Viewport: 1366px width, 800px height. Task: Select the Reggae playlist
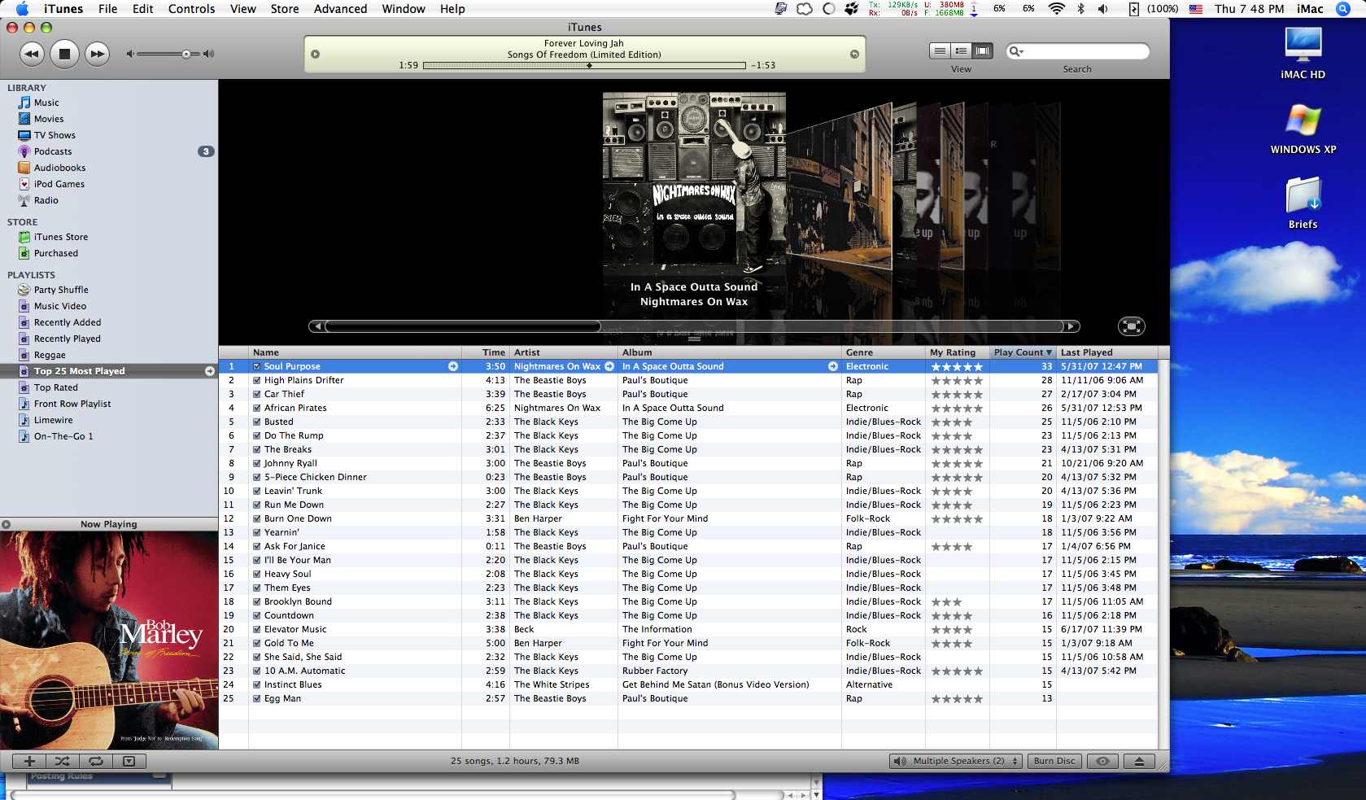(x=50, y=355)
